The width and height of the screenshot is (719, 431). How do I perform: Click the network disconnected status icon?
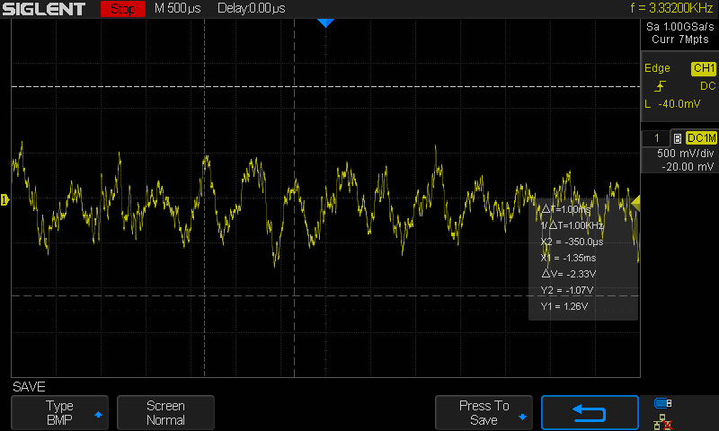662,422
